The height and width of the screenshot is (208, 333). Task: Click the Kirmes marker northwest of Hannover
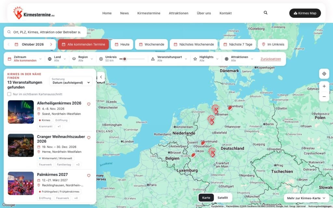pos(211,120)
